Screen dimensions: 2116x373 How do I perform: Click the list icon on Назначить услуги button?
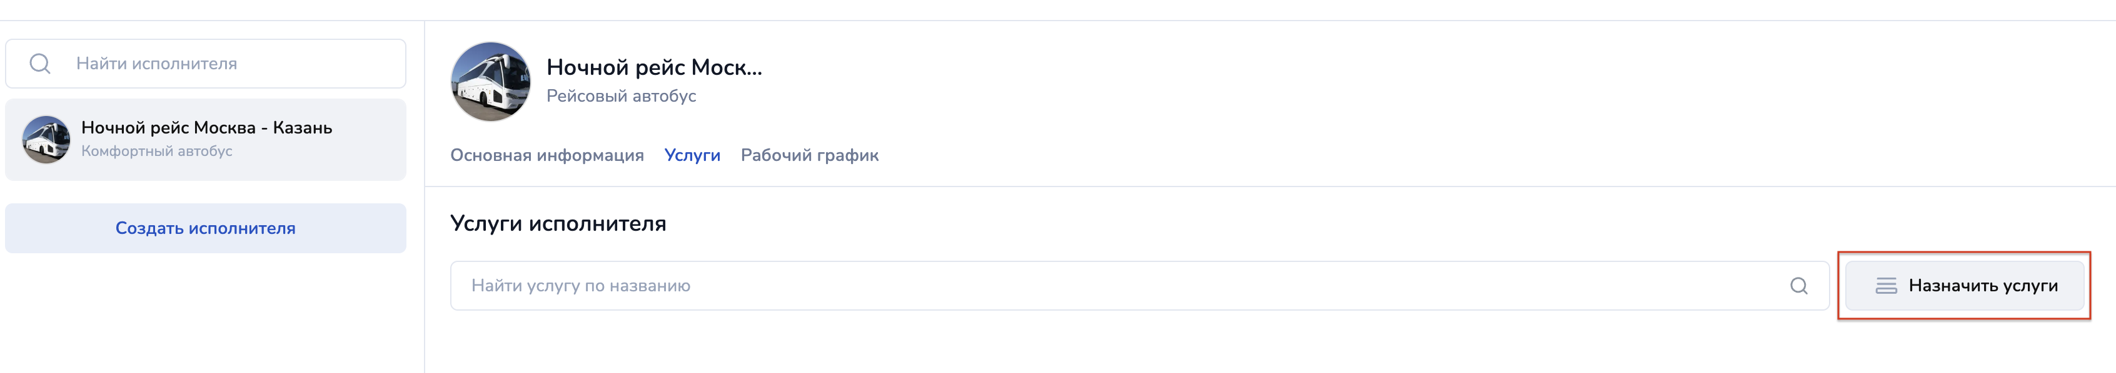[x=1886, y=286]
